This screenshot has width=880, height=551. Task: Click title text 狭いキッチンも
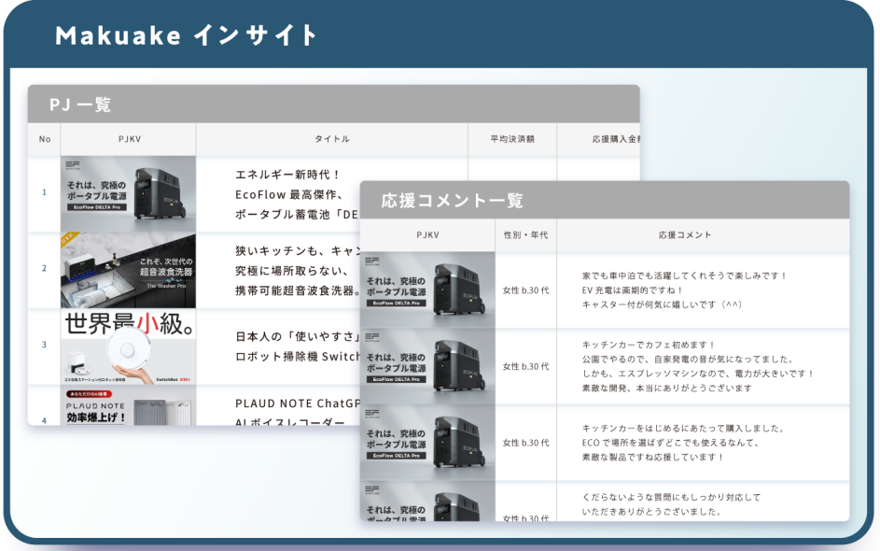297,251
